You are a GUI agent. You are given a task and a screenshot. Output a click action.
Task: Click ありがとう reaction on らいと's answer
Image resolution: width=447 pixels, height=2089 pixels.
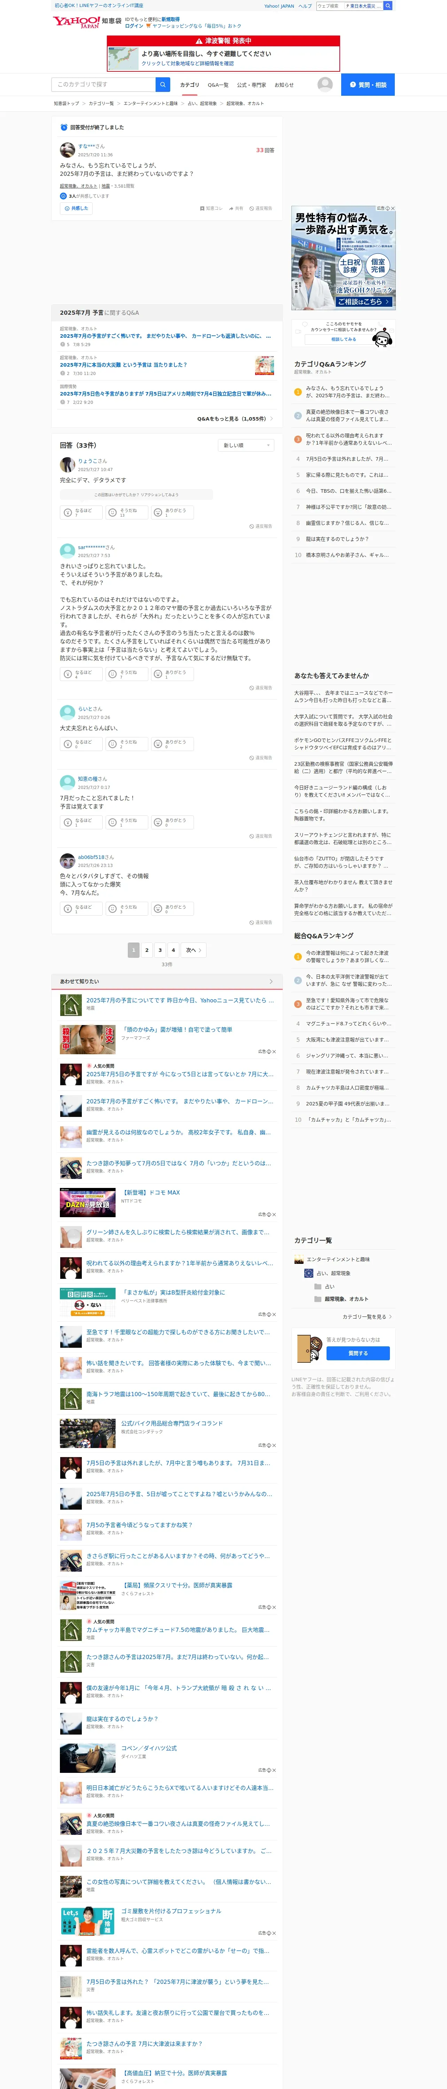[172, 743]
